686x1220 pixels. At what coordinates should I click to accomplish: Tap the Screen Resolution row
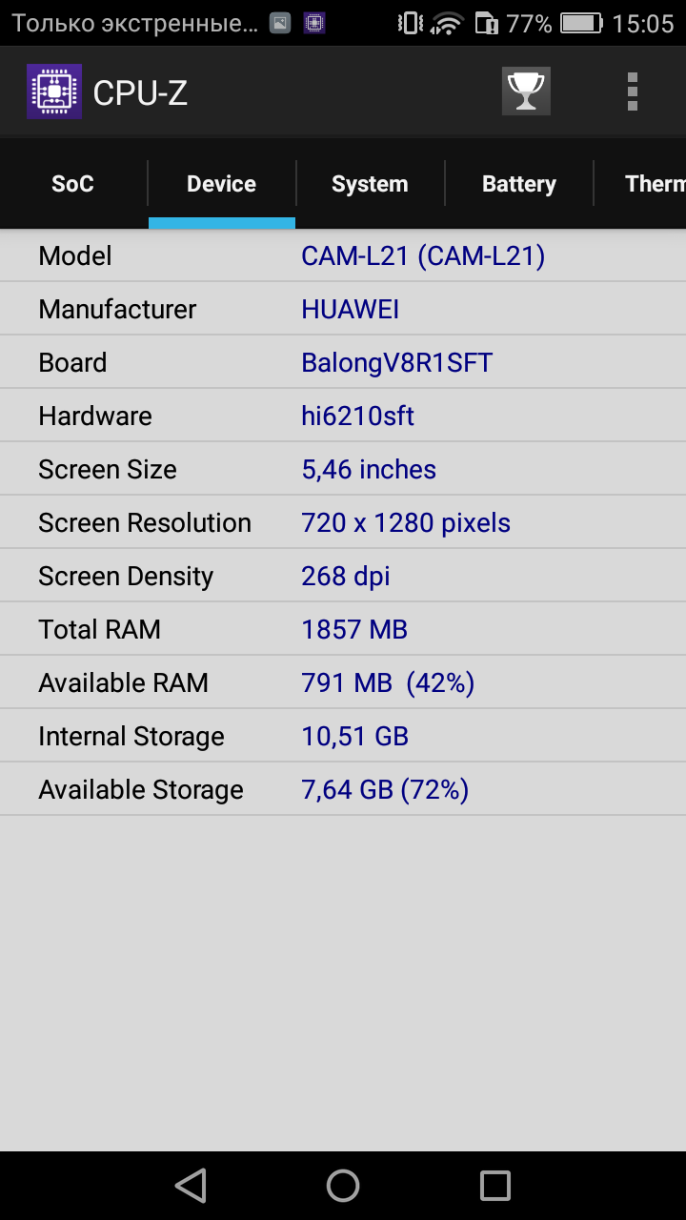pyautogui.click(x=343, y=522)
